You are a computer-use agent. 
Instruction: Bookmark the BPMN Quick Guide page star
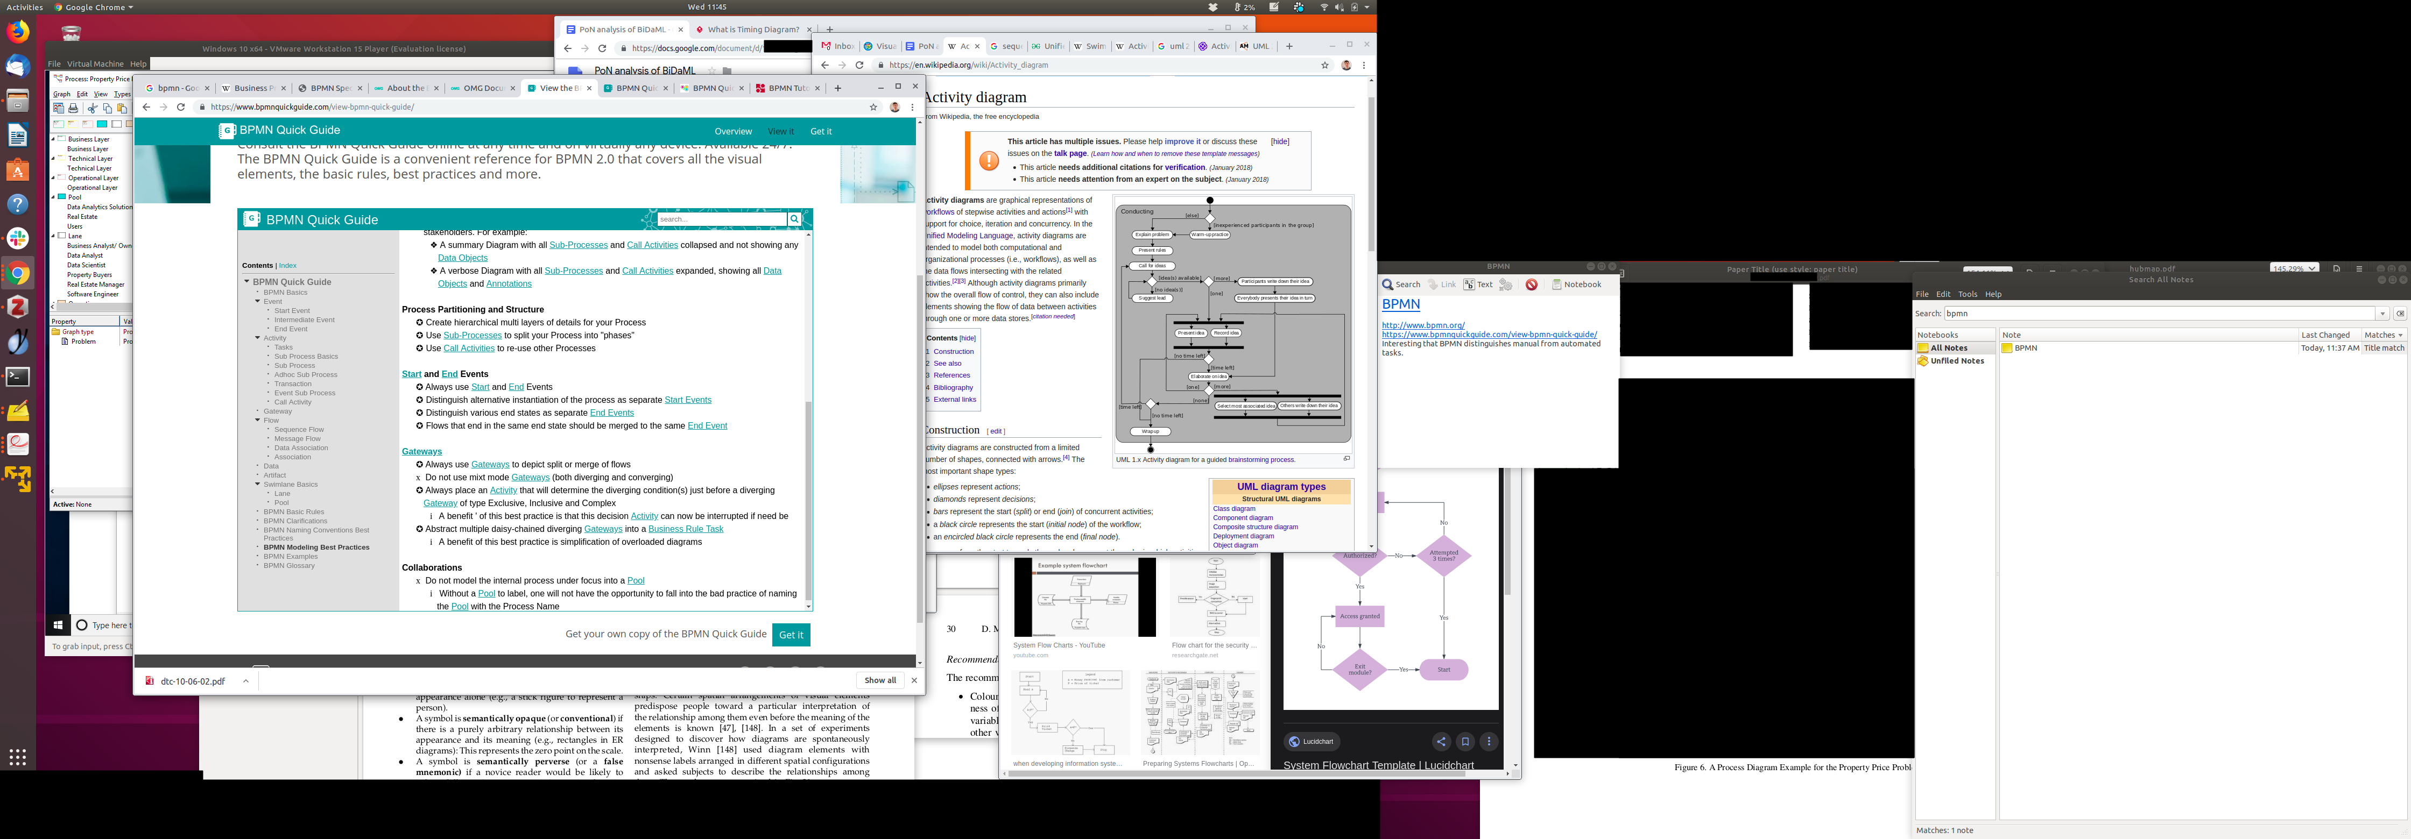(x=873, y=106)
